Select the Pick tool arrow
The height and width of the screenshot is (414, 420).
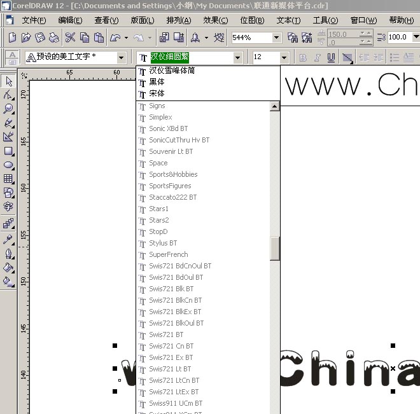click(x=8, y=81)
